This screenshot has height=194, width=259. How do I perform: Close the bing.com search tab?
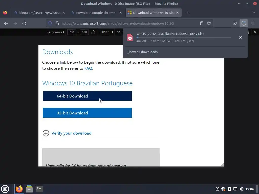click(64, 13)
